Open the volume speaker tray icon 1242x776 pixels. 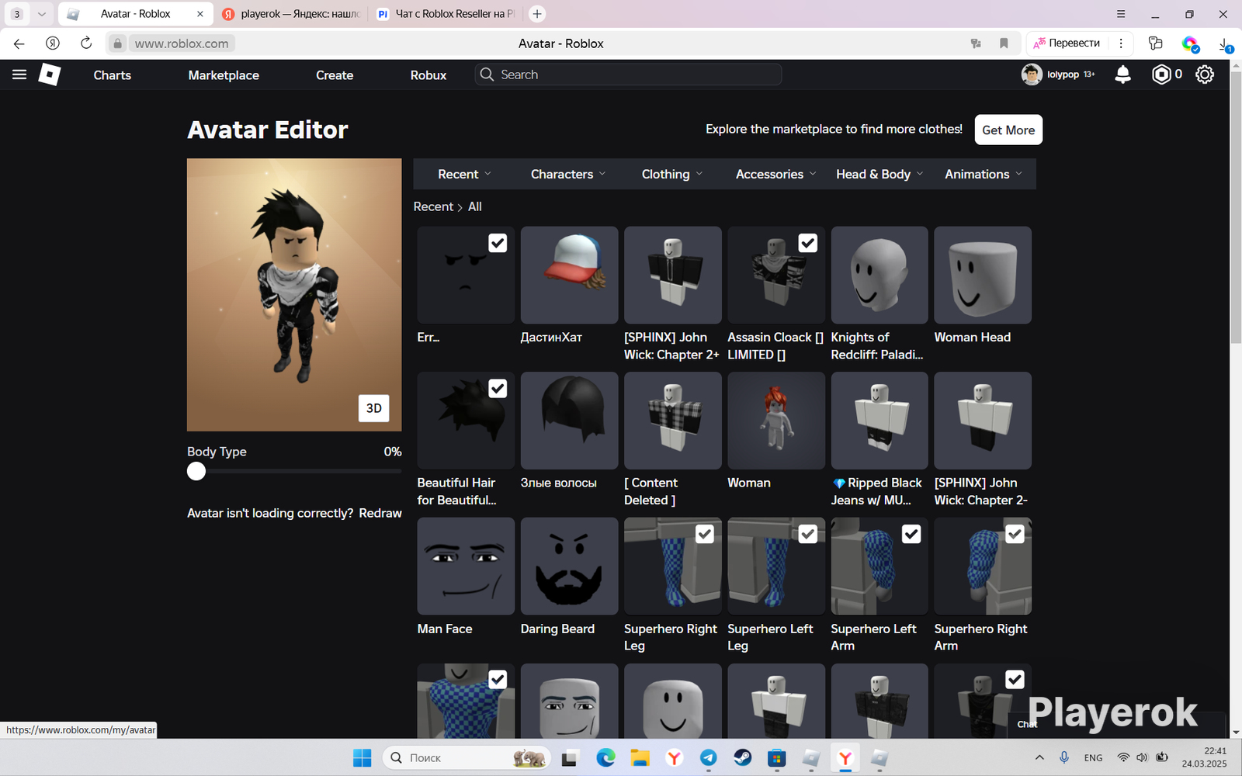(x=1142, y=757)
